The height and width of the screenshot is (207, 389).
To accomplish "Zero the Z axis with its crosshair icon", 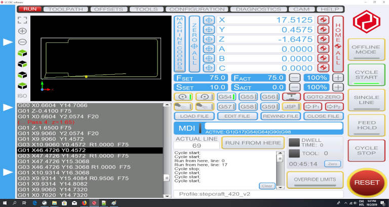I will click(209, 39).
